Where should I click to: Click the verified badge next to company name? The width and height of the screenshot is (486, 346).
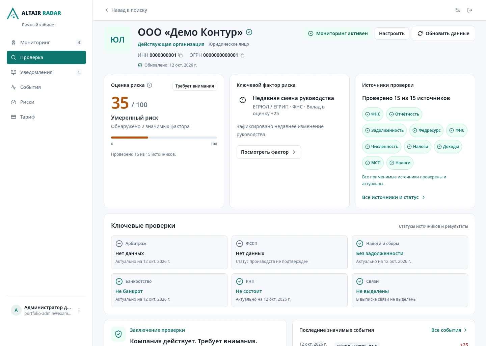tap(249, 32)
